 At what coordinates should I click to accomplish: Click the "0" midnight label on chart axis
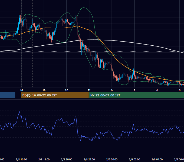(112, 90)
